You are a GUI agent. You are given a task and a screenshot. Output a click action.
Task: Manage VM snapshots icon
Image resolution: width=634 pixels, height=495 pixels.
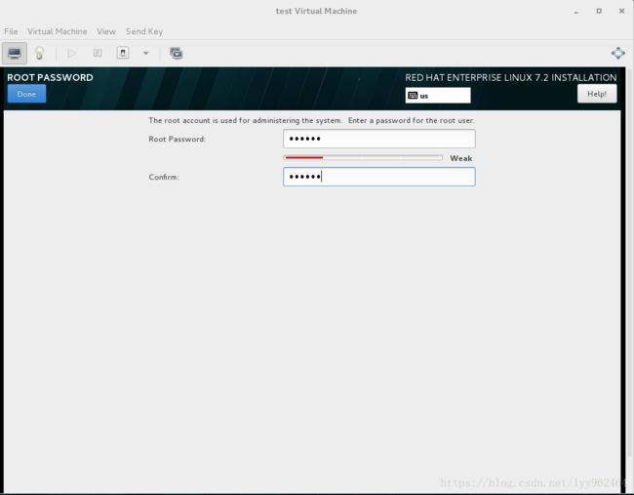tap(176, 53)
